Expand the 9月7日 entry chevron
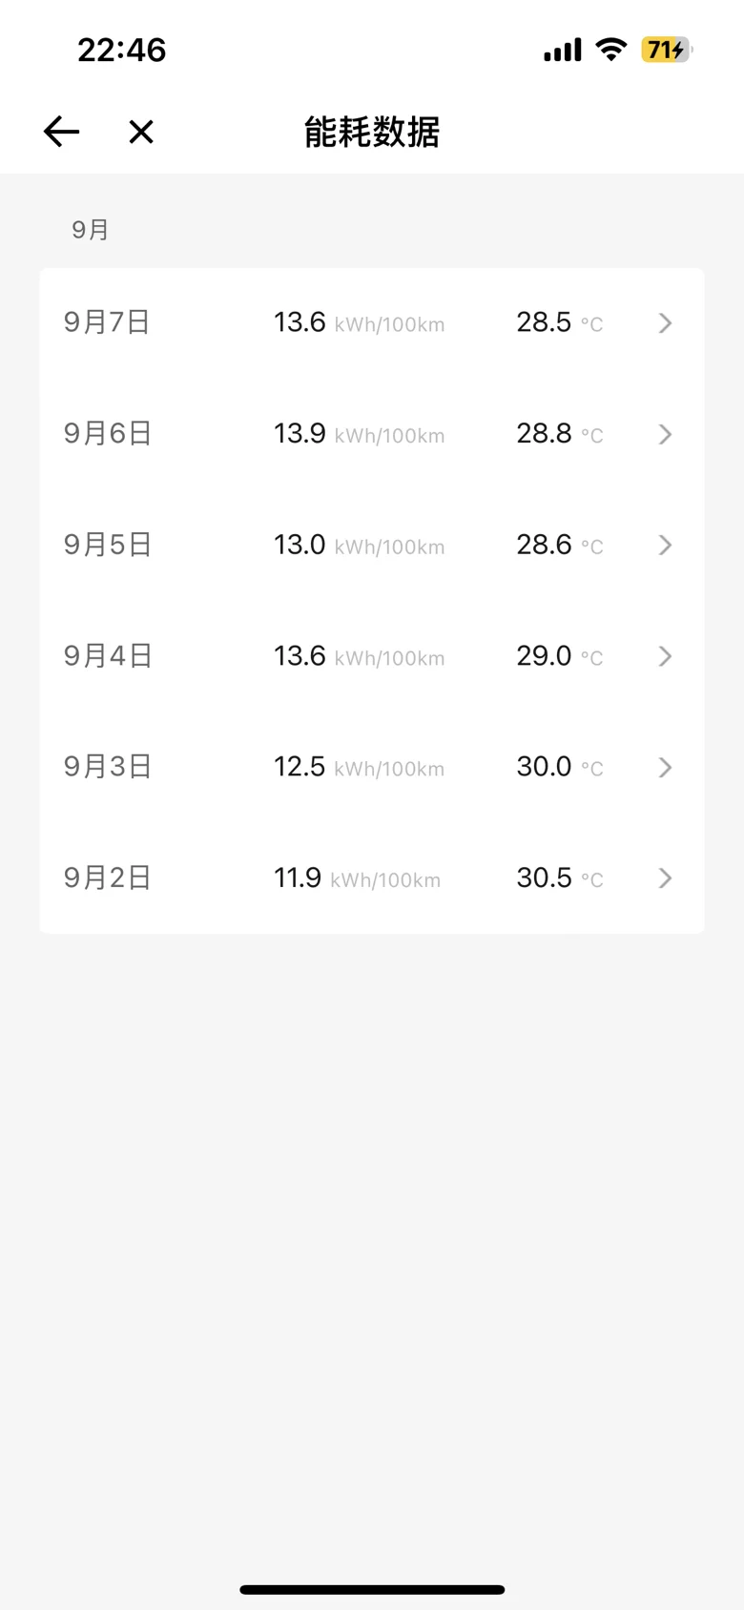 coord(665,323)
